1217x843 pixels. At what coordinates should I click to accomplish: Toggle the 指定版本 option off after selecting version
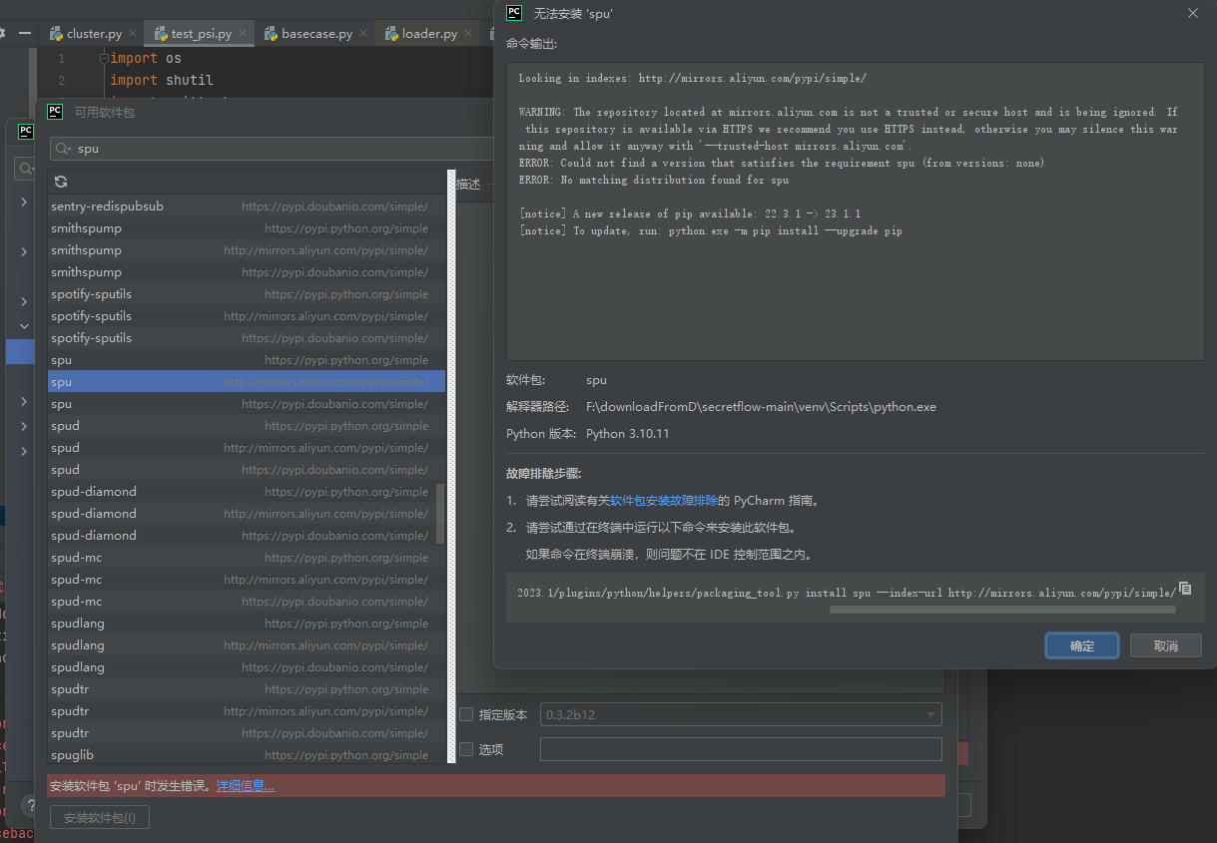pos(465,714)
